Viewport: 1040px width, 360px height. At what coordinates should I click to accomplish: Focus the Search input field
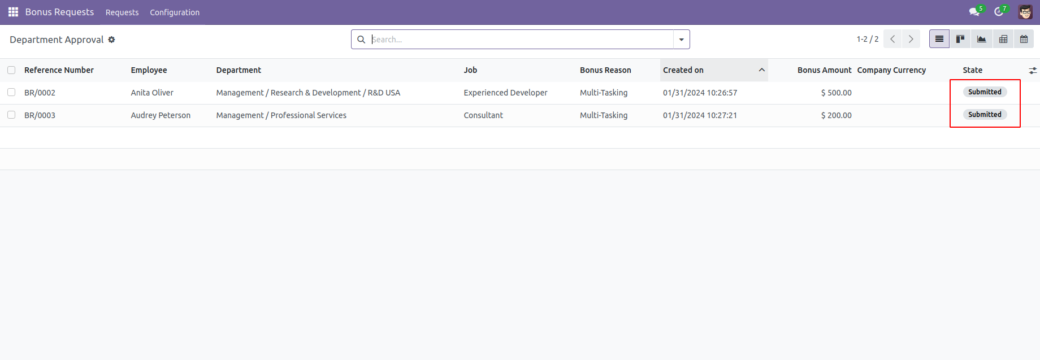pos(521,40)
